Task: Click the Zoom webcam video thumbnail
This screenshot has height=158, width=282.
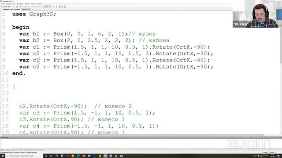Action: [x=257, y=14]
